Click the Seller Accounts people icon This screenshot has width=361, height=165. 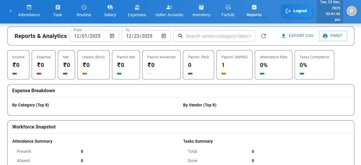click(169, 7)
